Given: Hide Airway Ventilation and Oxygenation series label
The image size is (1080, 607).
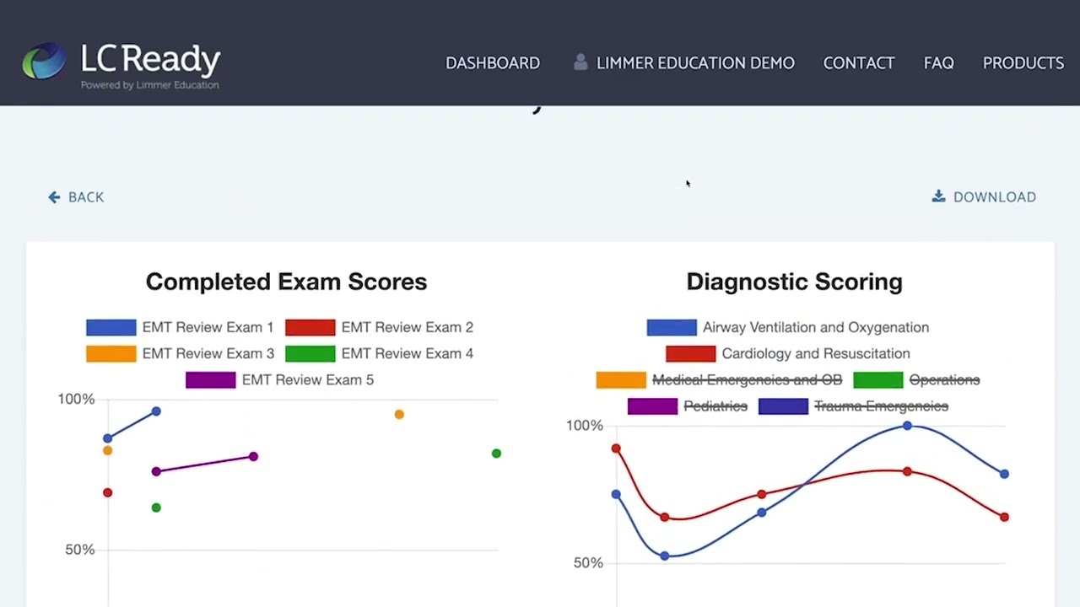Looking at the screenshot, I should point(816,327).
